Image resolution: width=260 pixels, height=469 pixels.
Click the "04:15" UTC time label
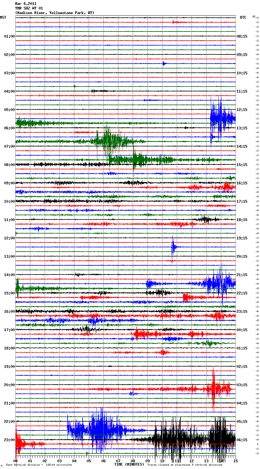[x=242, y=403]
